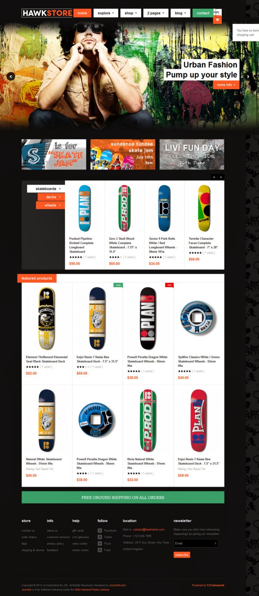The height and width of the screenshot is (596, 259).
Task: Click the more info button
Action: coord(226,85)
